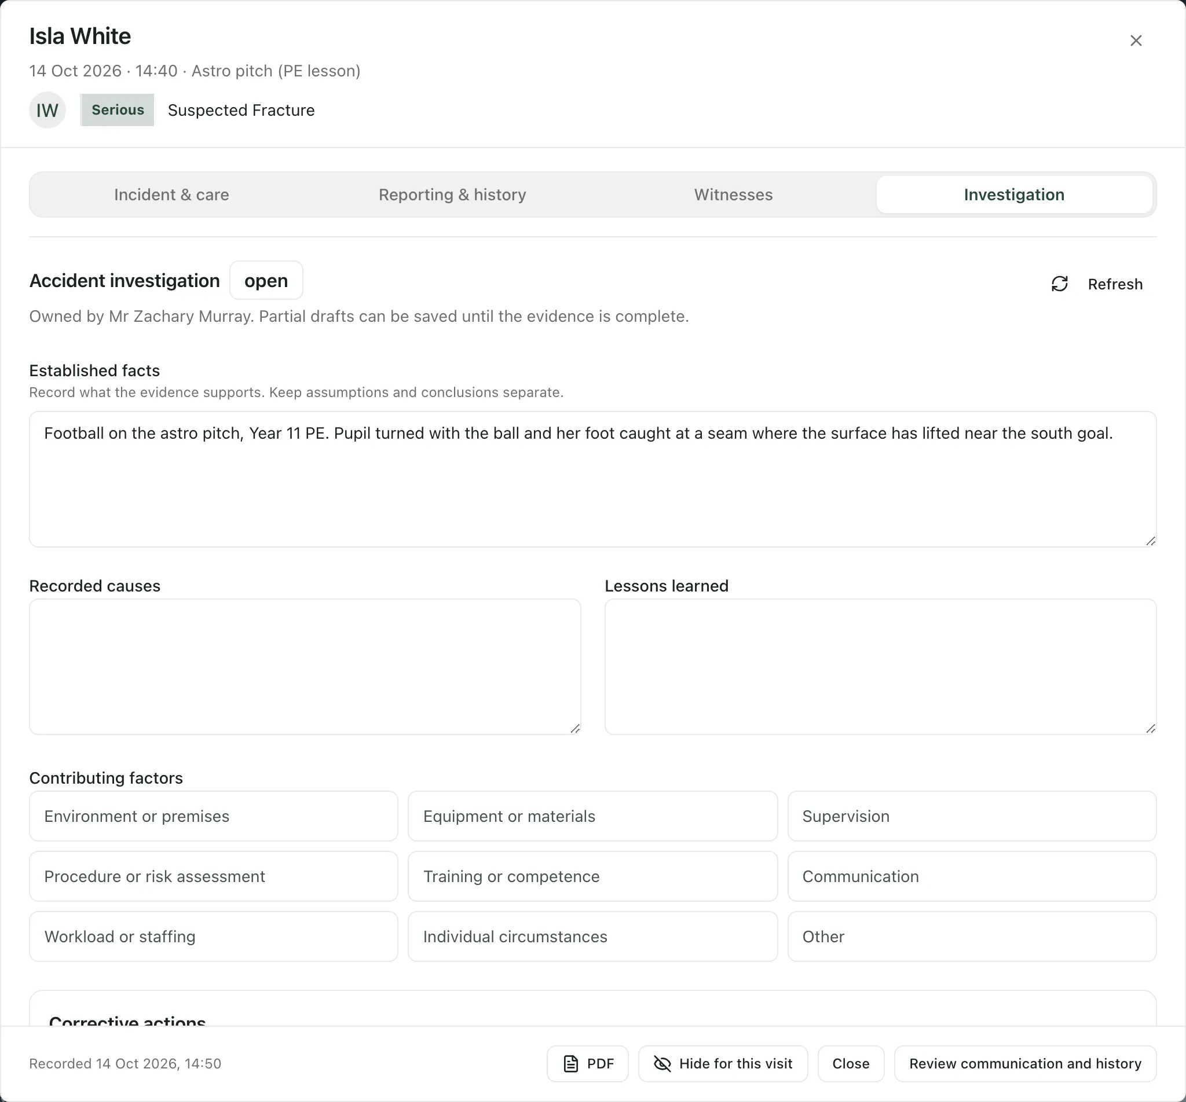Screen dimensions: 1186x1102
Task: Click the Suspected Fracture label
Action: tap(241, 111)
